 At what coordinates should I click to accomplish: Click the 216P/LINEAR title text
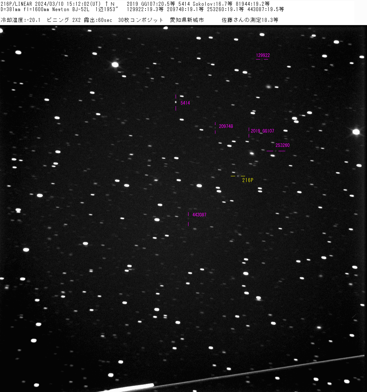coord(17,4)
